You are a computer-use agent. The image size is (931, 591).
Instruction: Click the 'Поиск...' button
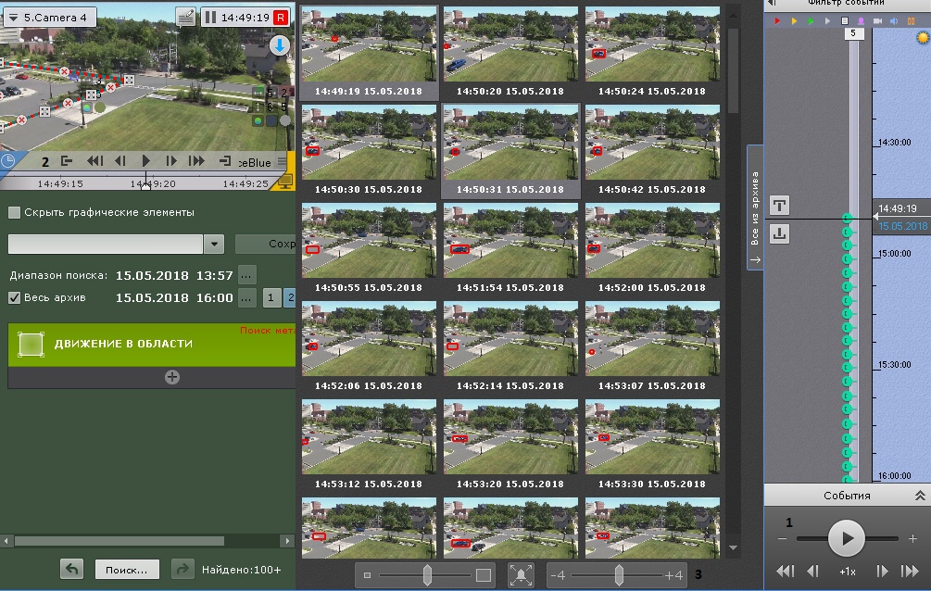[127, 570]
